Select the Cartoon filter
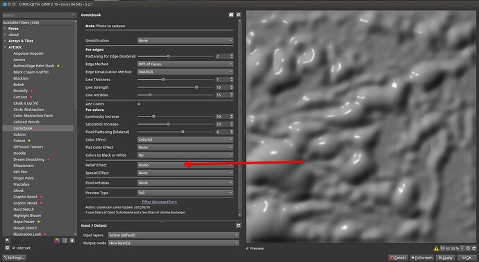The width and height of the screenshot is (479, 262). click(20, 97)
